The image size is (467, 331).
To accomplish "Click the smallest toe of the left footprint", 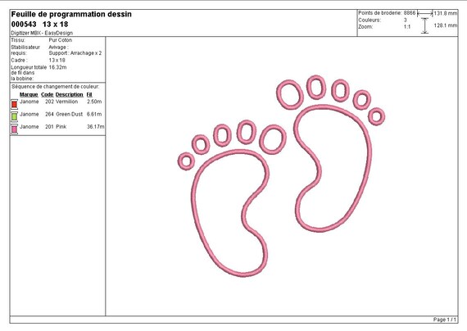I will coord(187,161).
